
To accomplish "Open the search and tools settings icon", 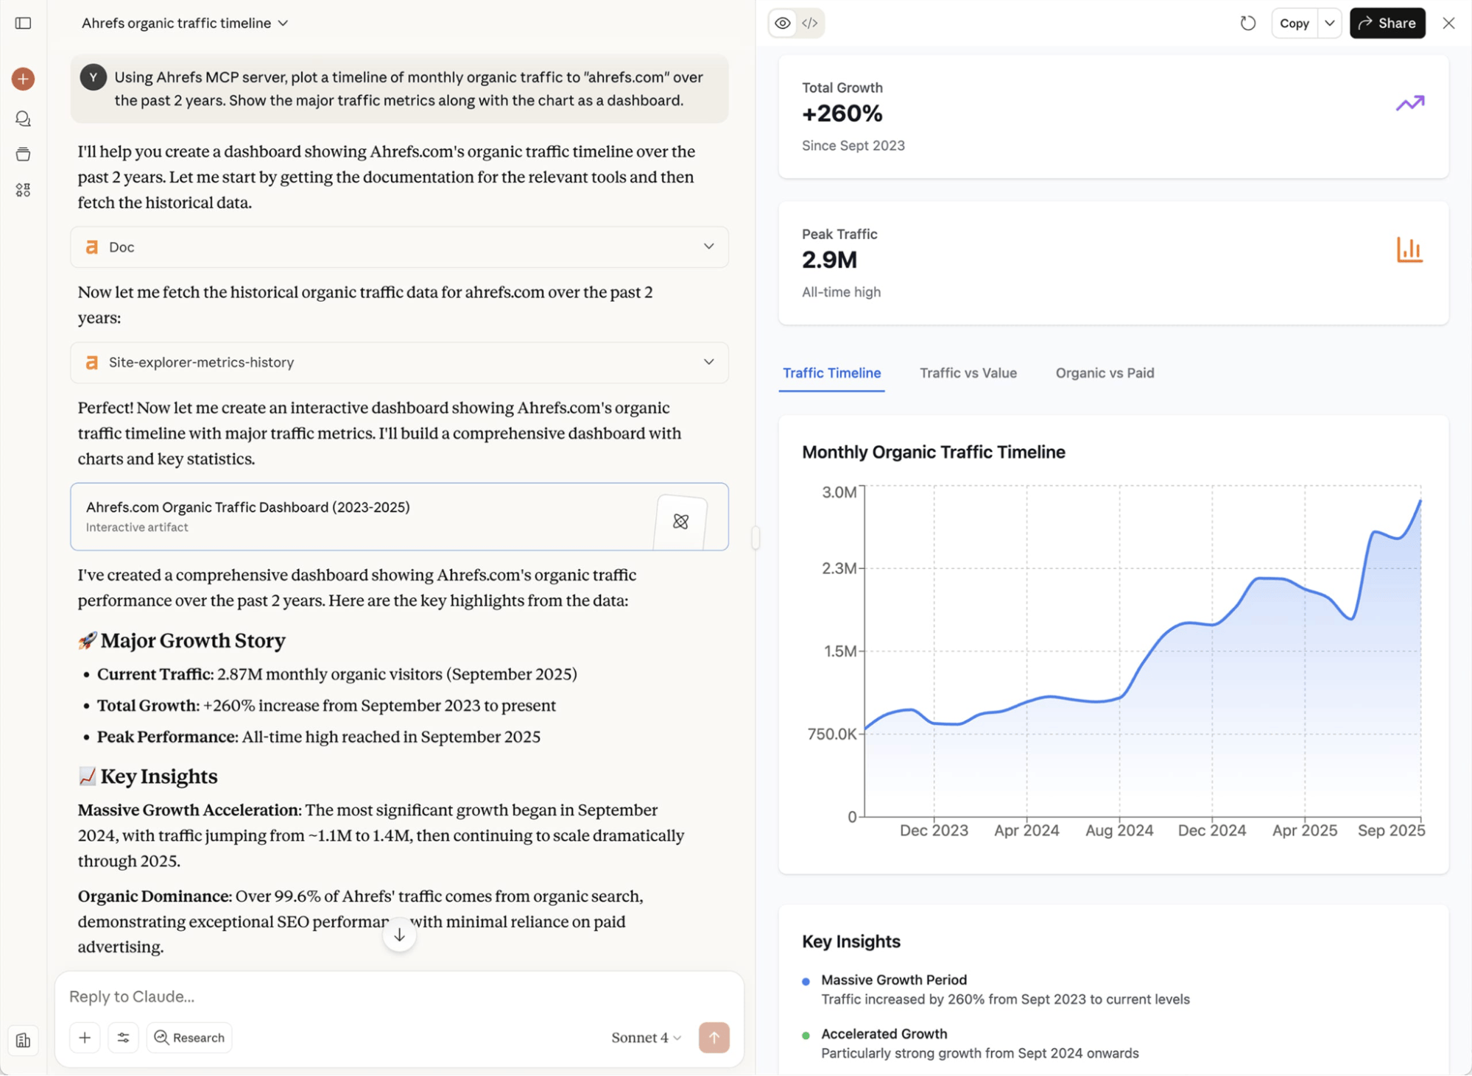I will 123,1037.
